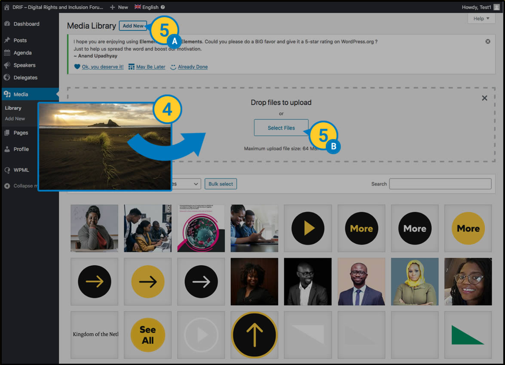
Task: Click in the media Search field
Action: click(x=440, y=184)
